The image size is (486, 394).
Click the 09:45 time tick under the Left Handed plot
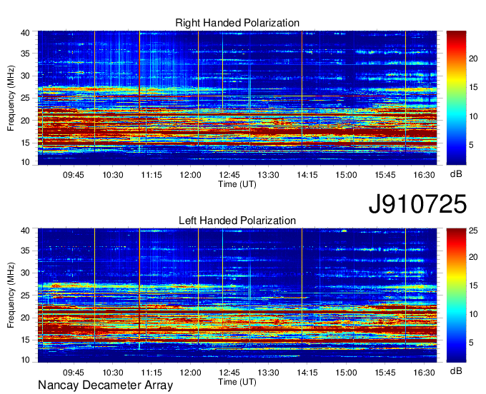(74, 373)
